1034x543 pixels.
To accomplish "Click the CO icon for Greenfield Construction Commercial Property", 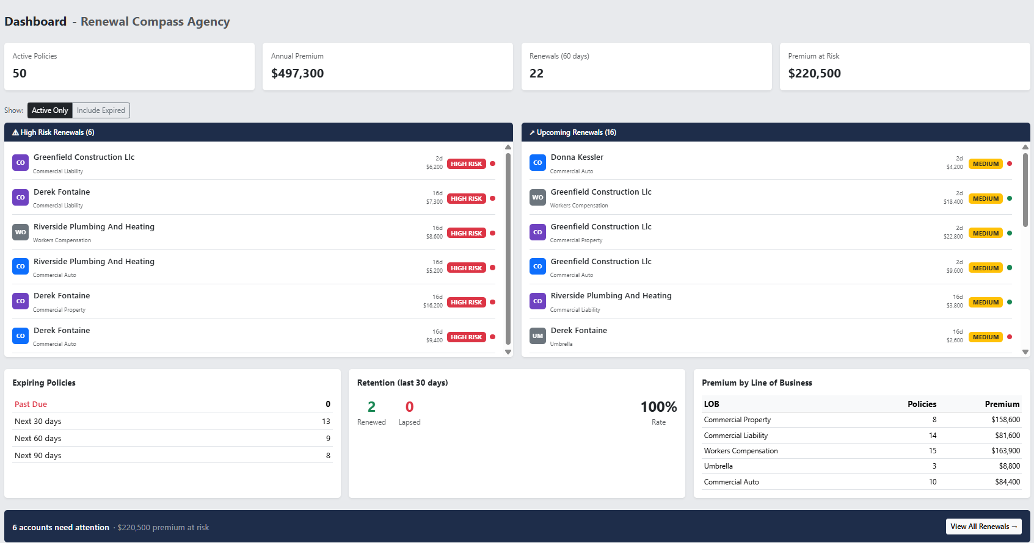I will 537,232.
